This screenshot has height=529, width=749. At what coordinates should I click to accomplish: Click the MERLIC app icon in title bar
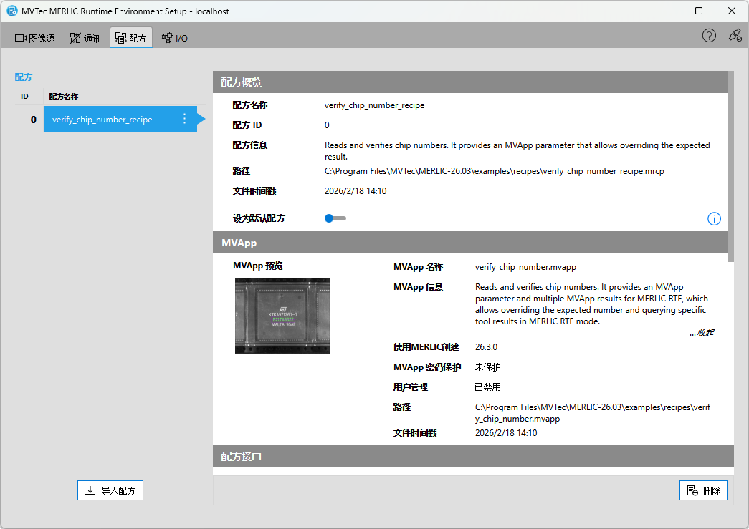click(12, 11)
